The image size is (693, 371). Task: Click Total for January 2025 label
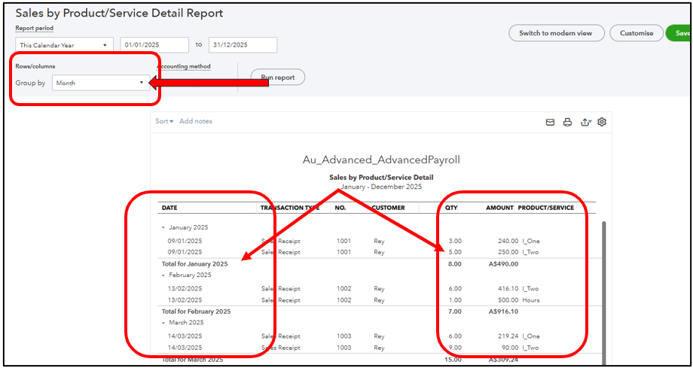pos(195,264)
